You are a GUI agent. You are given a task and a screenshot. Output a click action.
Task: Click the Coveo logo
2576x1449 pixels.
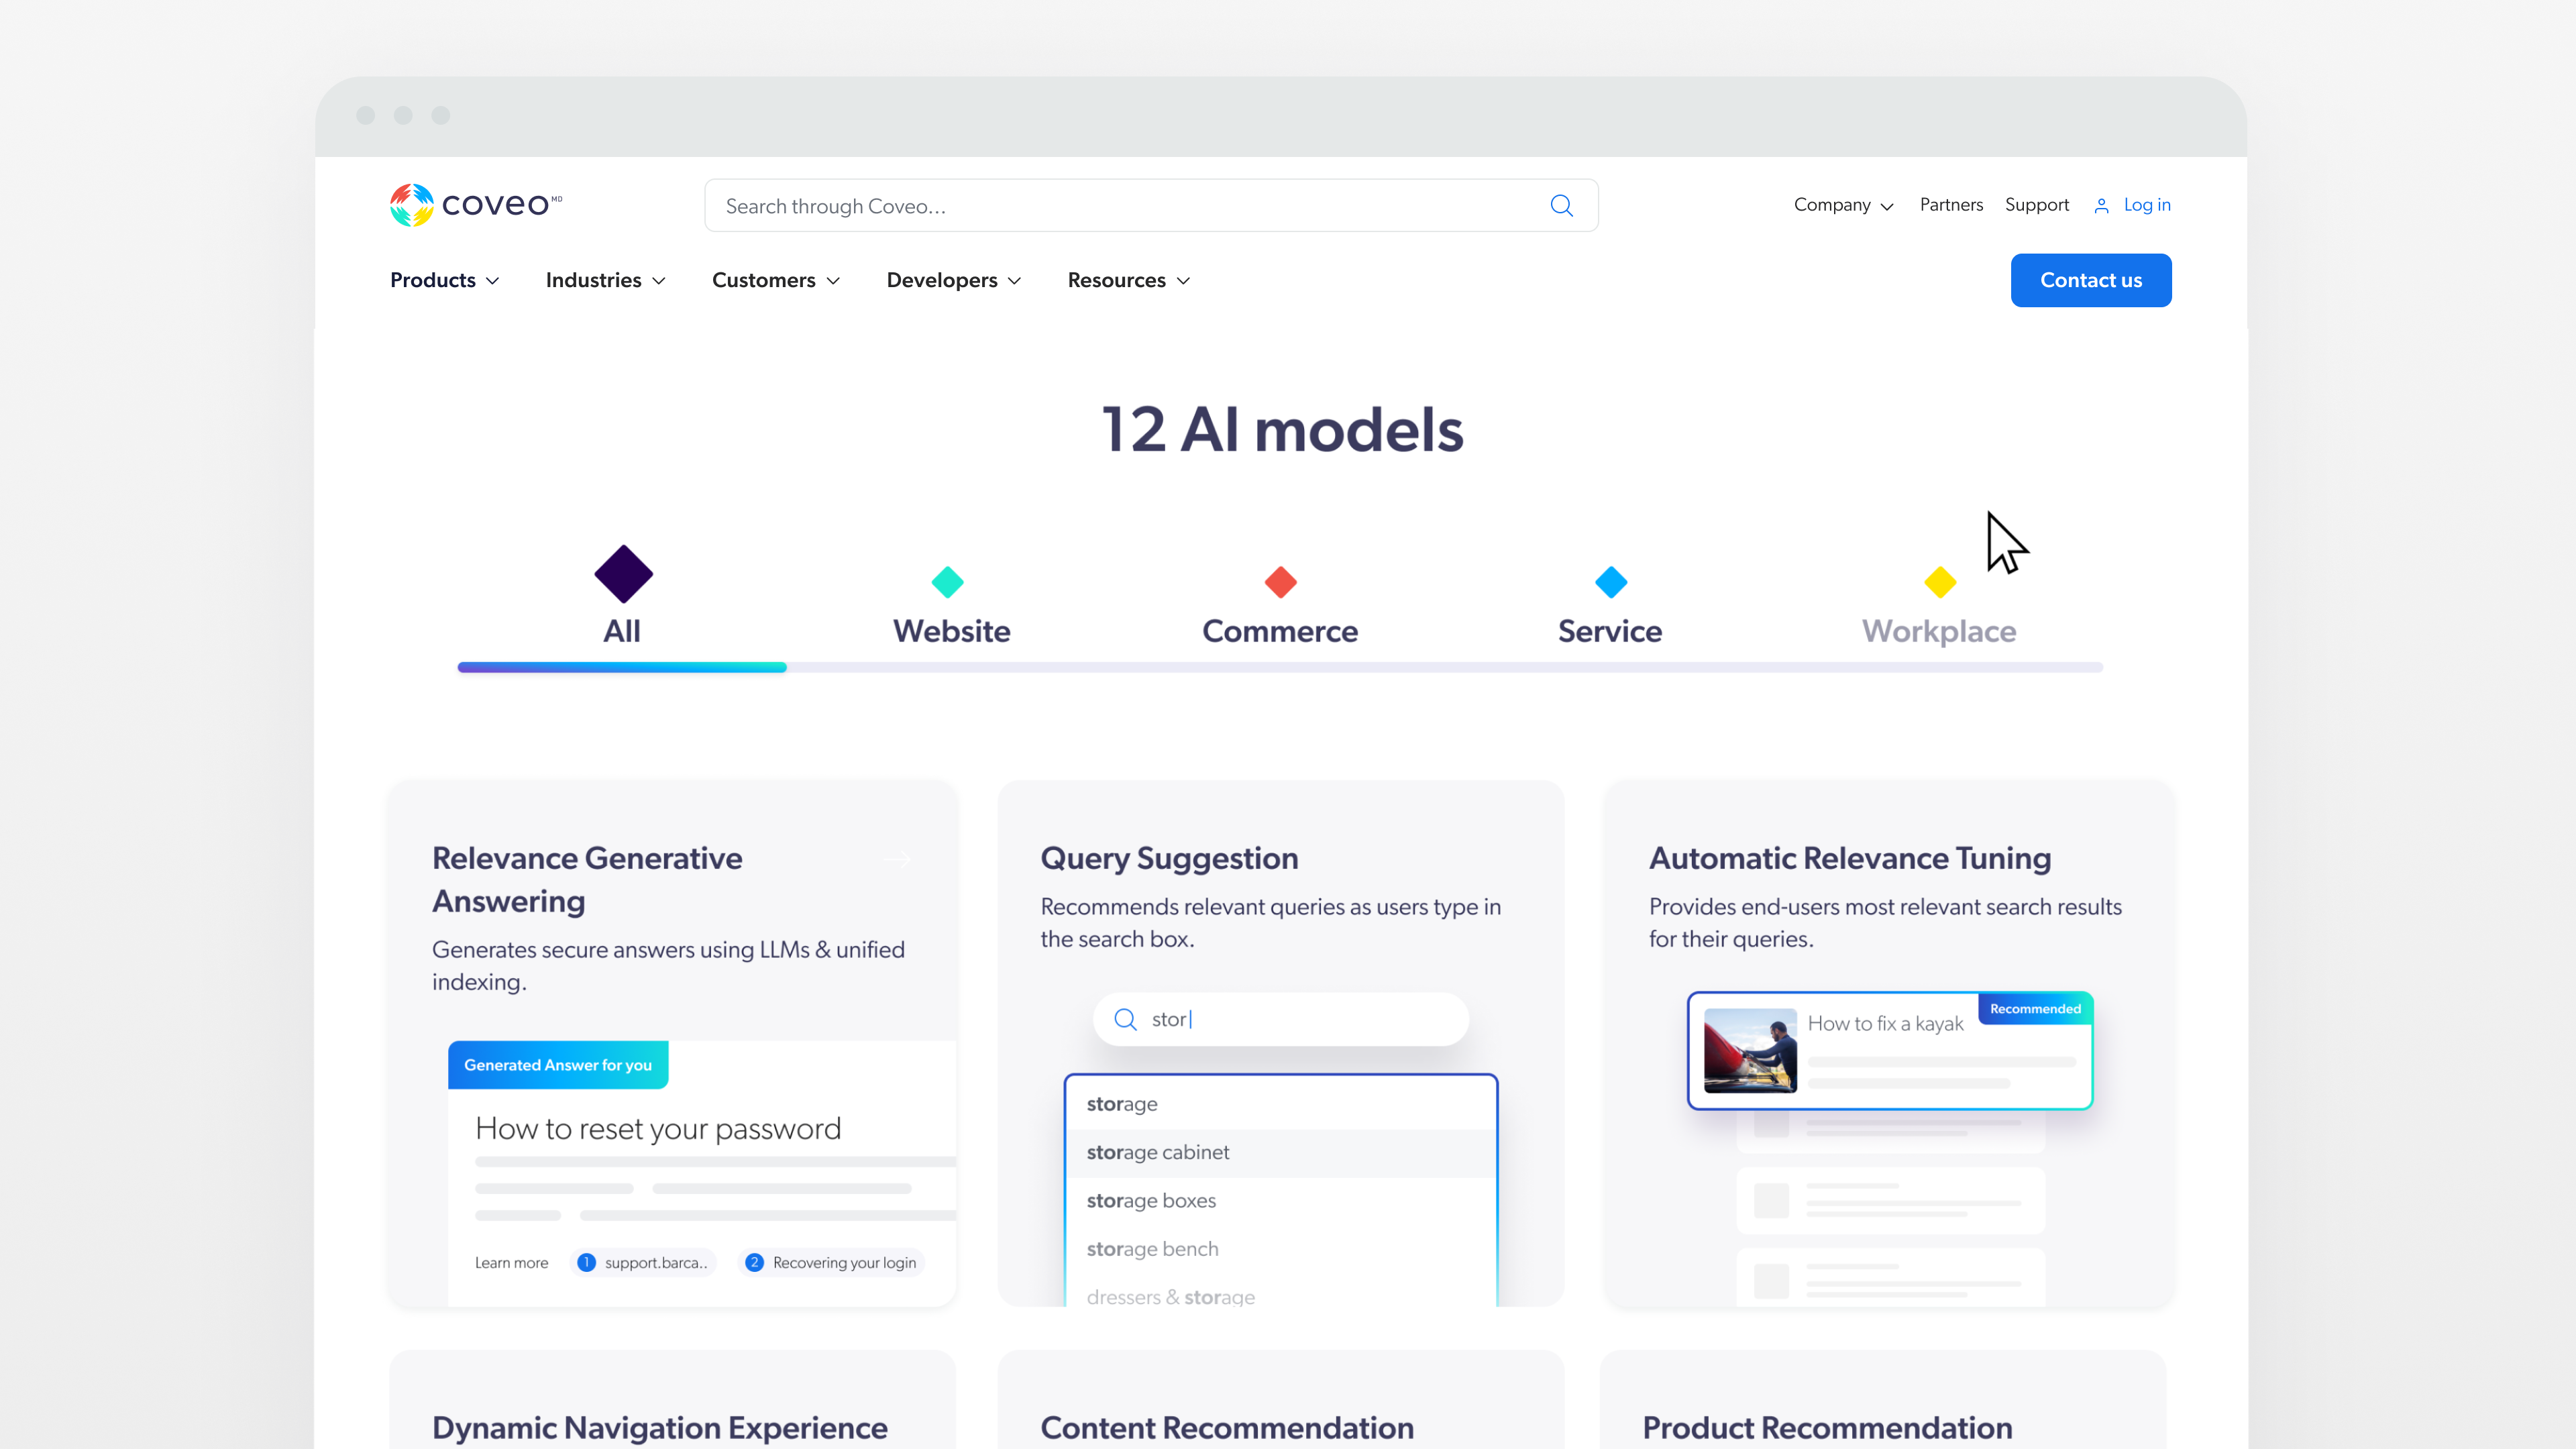(x=476, y=205)
